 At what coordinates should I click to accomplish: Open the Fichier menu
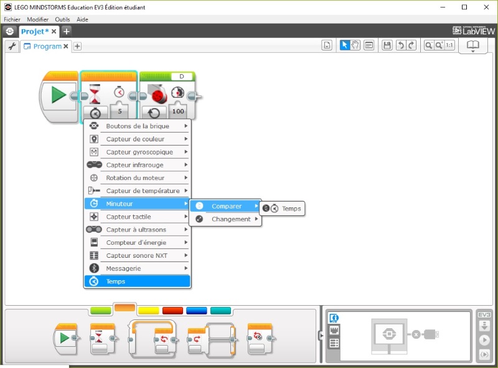click(x=12, y=19)
